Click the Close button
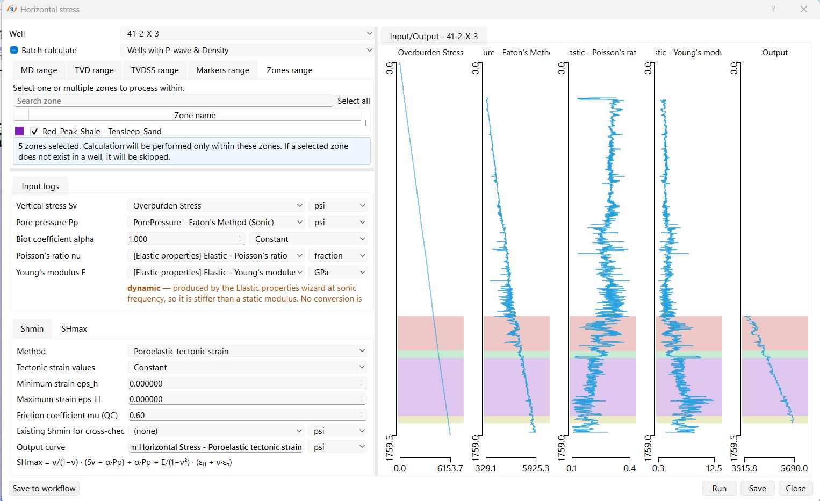This screenshot has width=820, height=501. pos(796,489)
